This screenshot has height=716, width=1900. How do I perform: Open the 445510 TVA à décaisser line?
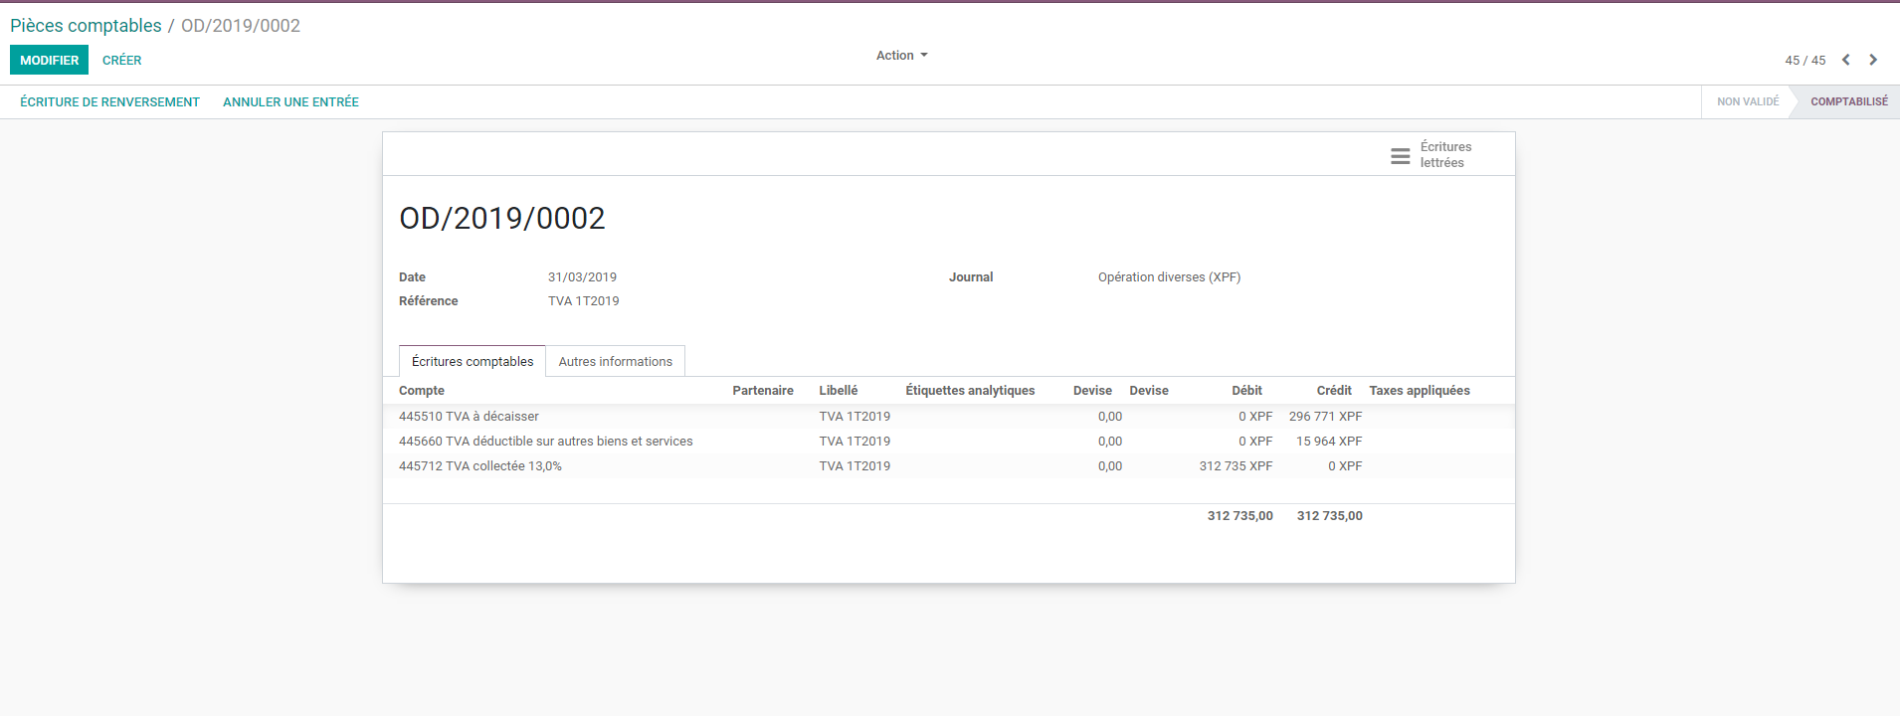click(x=469, y=417)
